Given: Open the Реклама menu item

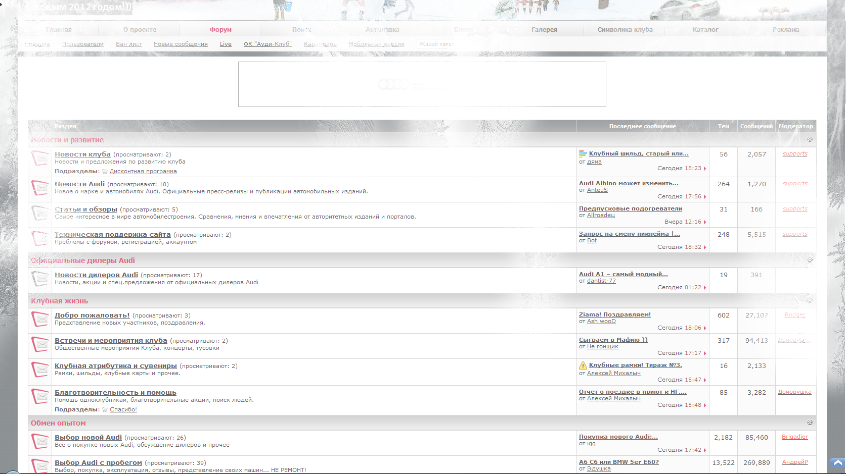Looking at the screenshot, I should [x=786, y=30].
